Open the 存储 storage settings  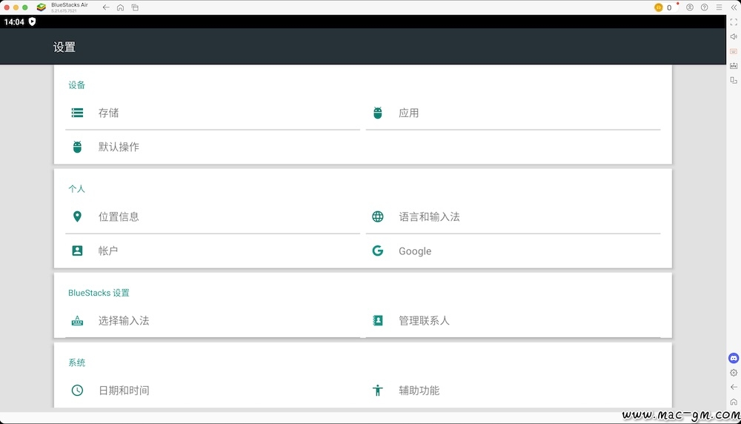coord(213,113)
